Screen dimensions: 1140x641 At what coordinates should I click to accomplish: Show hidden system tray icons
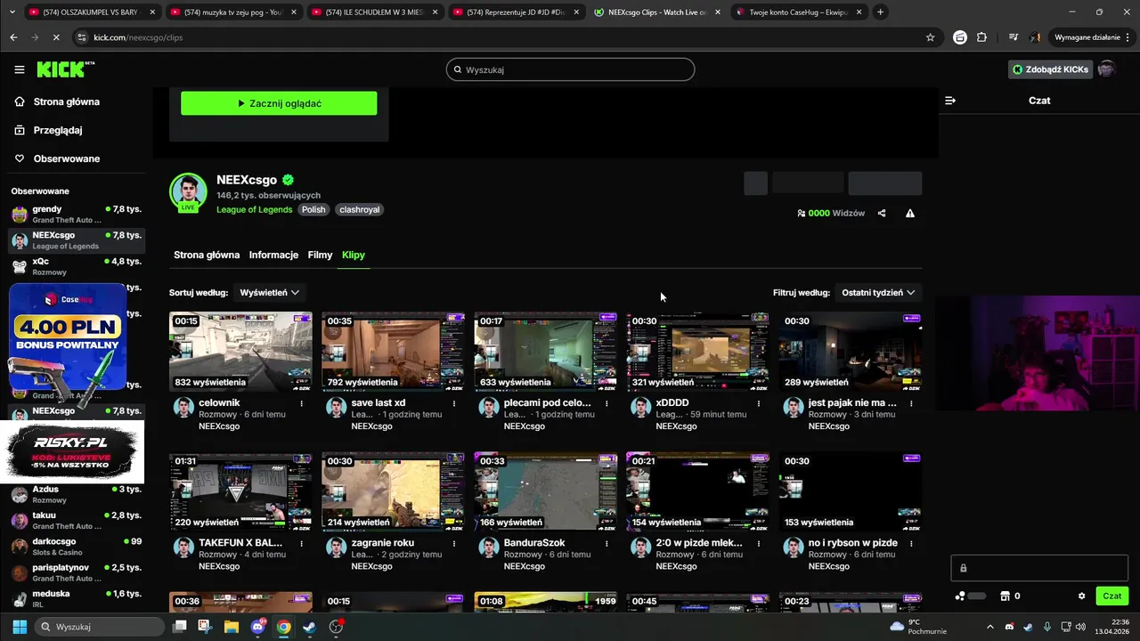[990, 627]
